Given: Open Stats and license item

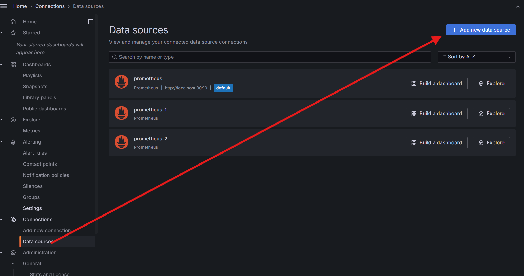Looking at the screenshot, I should click(x=49, y=274).
